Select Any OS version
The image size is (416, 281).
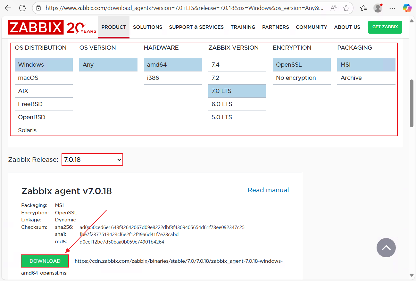point(108,64)
